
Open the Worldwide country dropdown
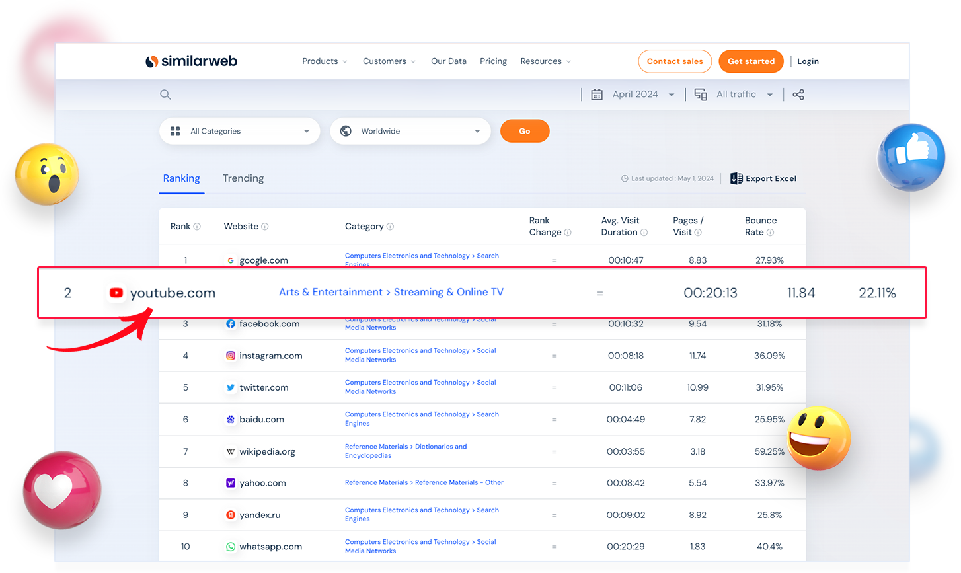(410, 131)
